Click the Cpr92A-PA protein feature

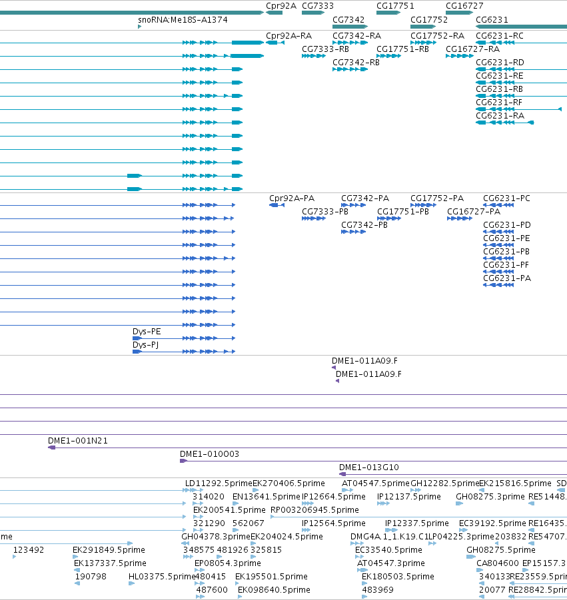277,206
